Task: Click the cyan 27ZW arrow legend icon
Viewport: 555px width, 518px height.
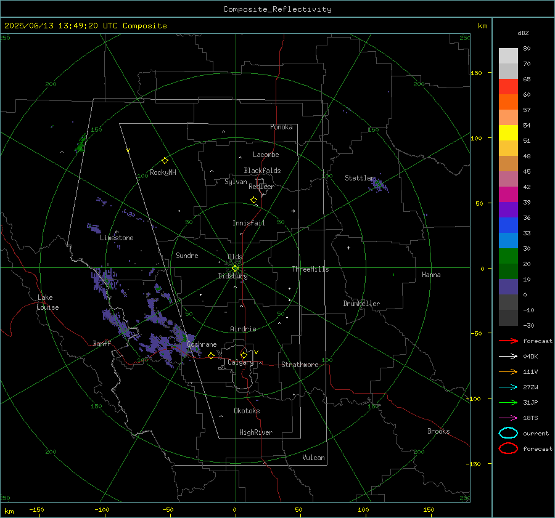Action: coord(508,387)
